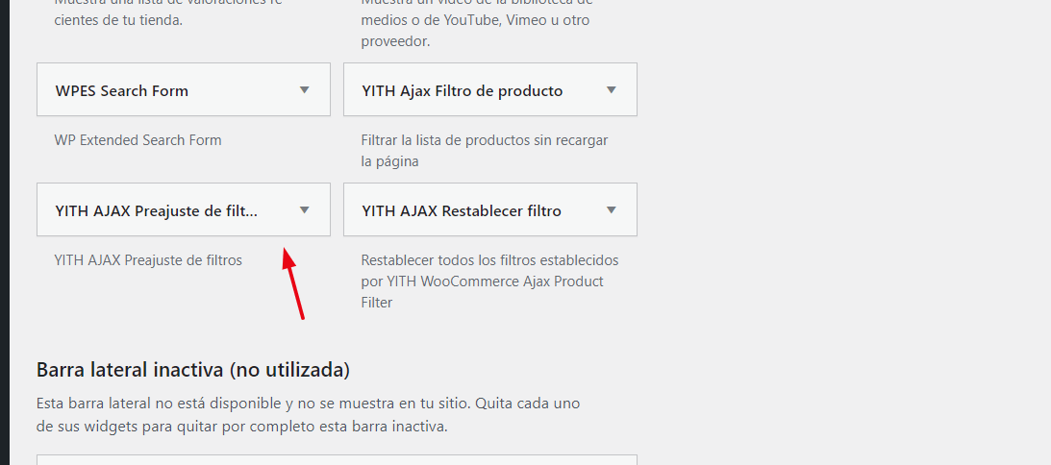The height and width of the screenshot is (465, 1051).
Task: Click the YITH AJAX Preajuste de filt... title
Action: tap(156, 210)
